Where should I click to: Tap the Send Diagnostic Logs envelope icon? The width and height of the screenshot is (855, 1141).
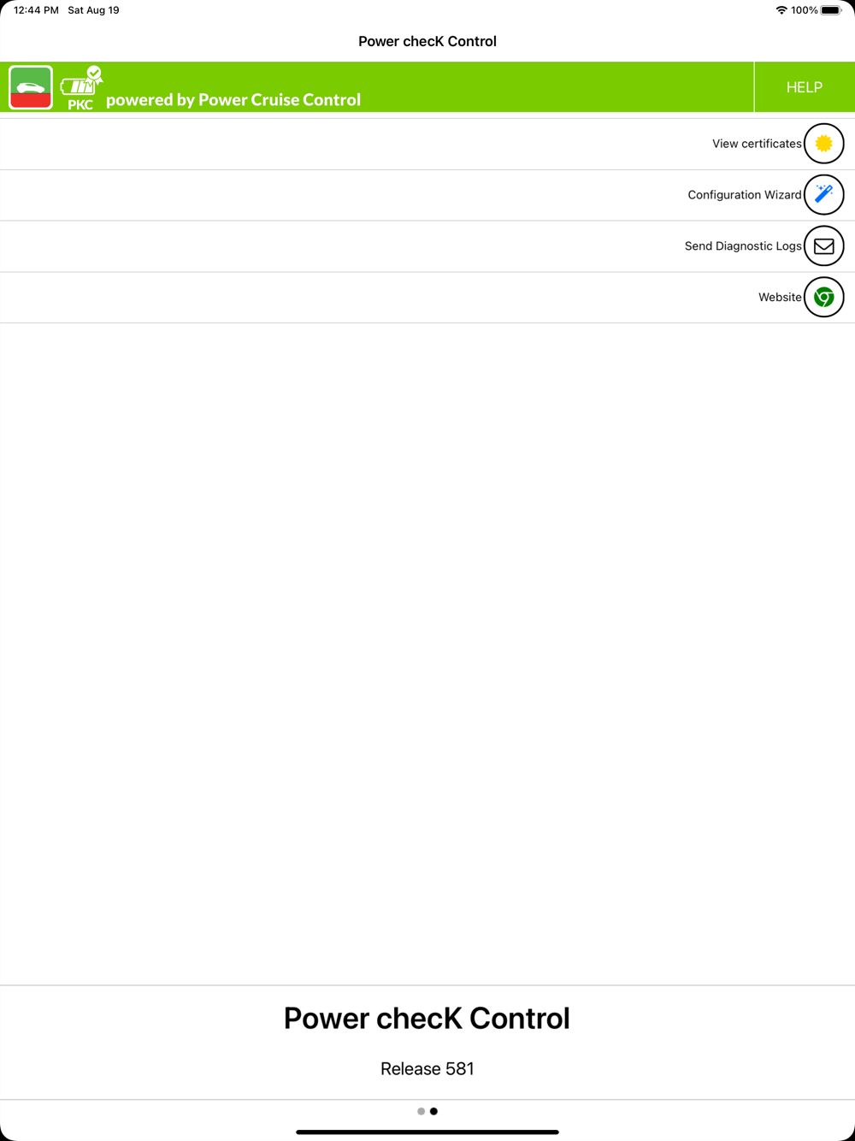823,246
